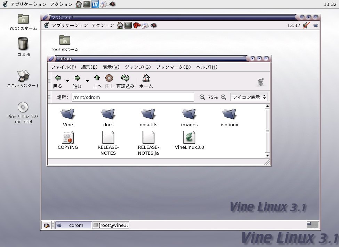Open the forward history dropdown arrow

click(87, 81)
